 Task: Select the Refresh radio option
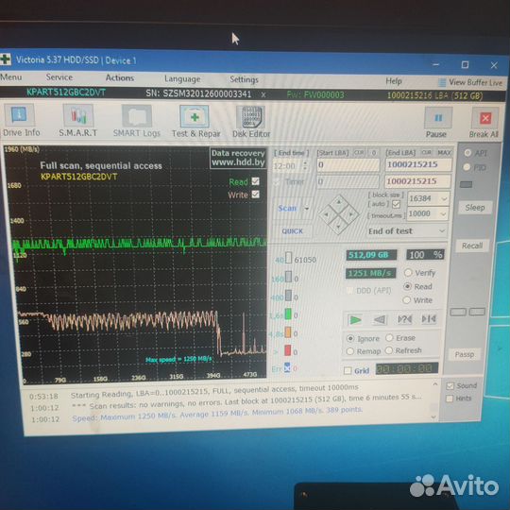[x=389, y=350]
